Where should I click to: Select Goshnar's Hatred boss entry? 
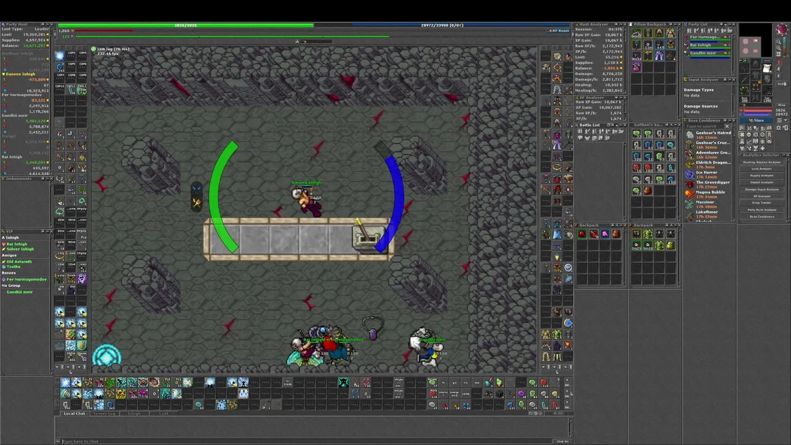pyautogui.click(x=708, y=135)
